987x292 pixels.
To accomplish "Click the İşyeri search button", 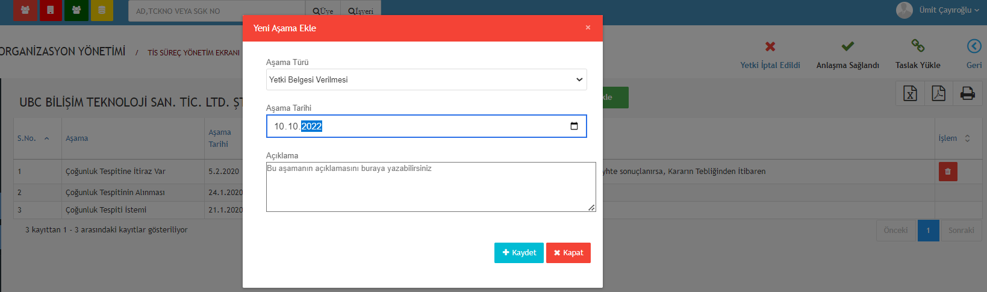I will coord(361,11).
